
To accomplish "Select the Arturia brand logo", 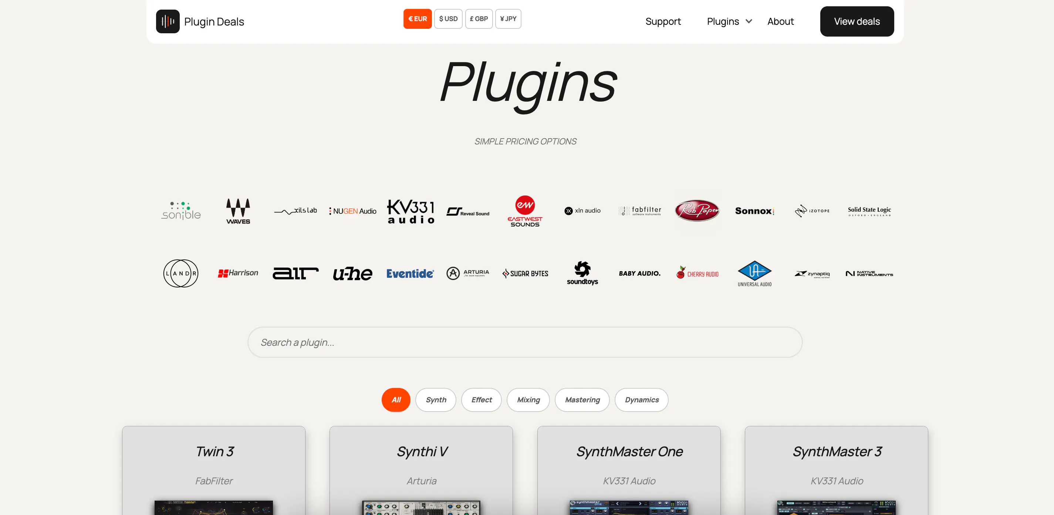I will (x=468, y=273).
